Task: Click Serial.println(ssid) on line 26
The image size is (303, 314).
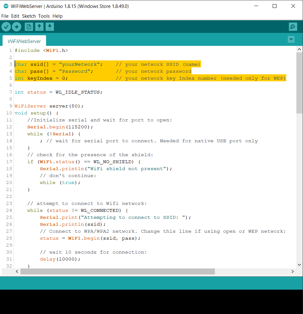Action: click(x=71, y=225)
